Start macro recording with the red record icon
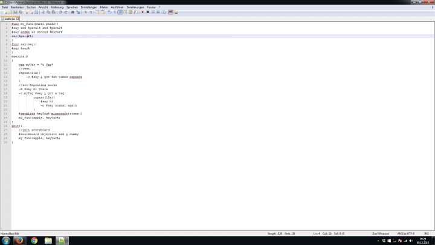 pos(143,11)
